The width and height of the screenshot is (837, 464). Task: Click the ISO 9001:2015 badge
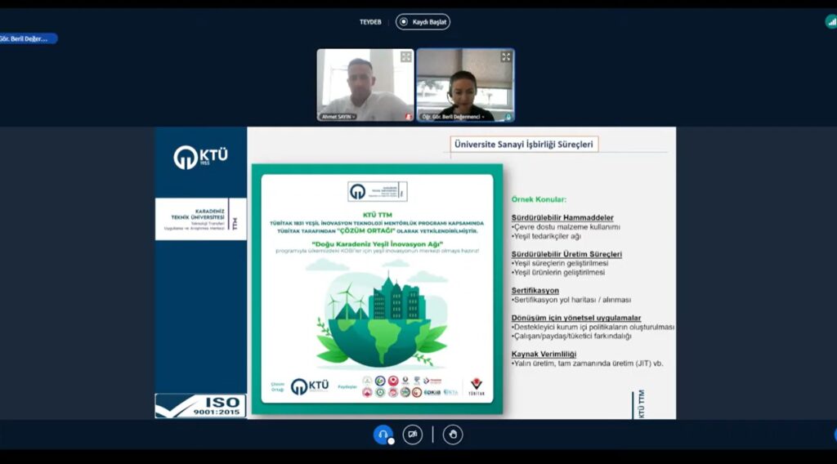(201, 406)
